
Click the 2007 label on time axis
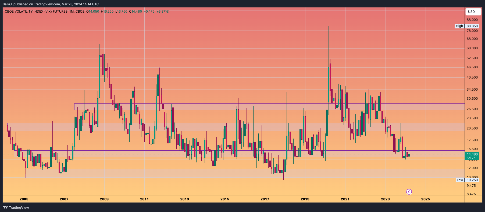click(64, 199)
